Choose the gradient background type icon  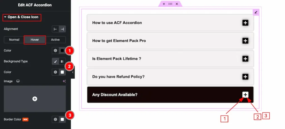click(x=62, y=61)
